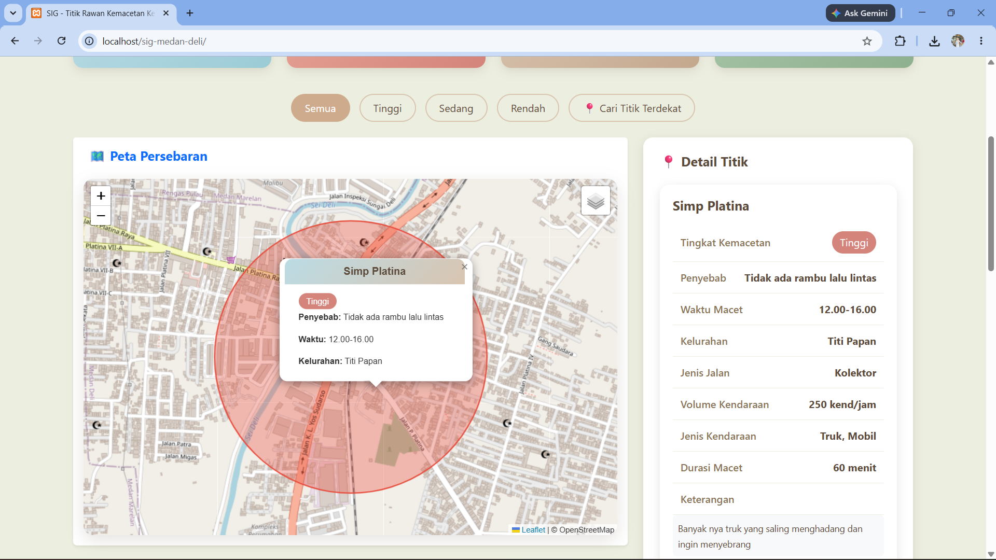The height and width of the screenshot is (560, 996).
Task: Click the Tinggi badge in Detail Titik panel
Action: 854,243
